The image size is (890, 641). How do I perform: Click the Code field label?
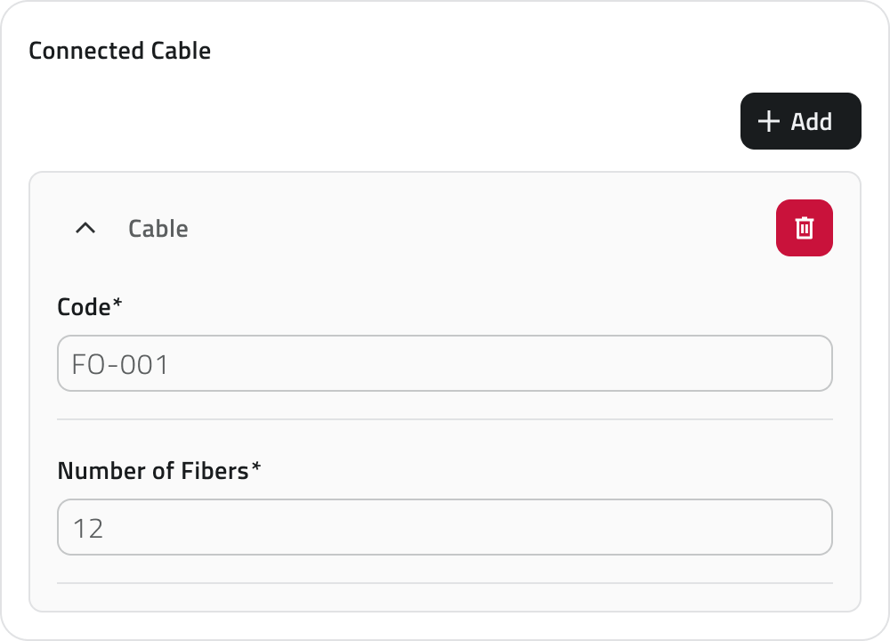click(84, 307)
